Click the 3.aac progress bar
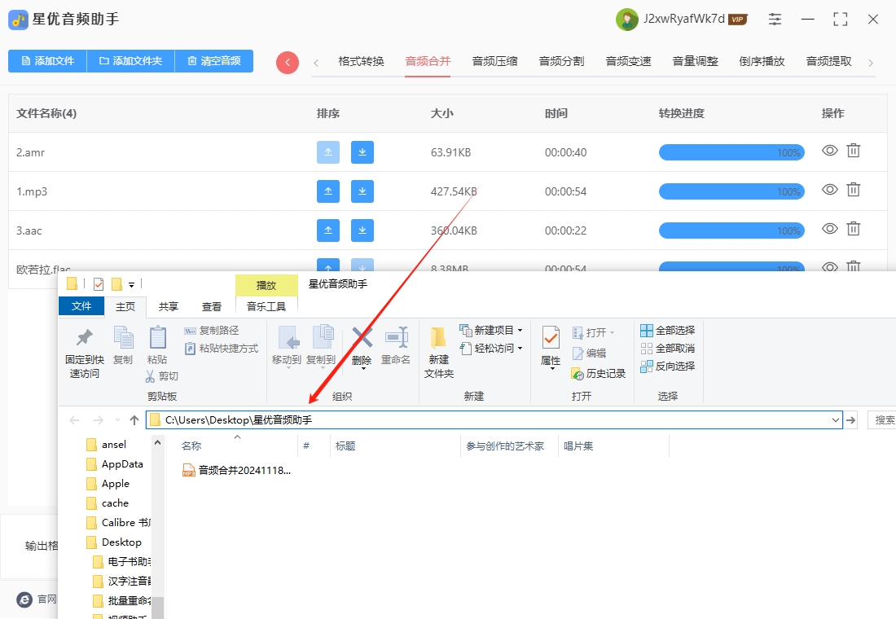Image resolution: width=896 pixels, height=619 pixels. click(731, 230)
